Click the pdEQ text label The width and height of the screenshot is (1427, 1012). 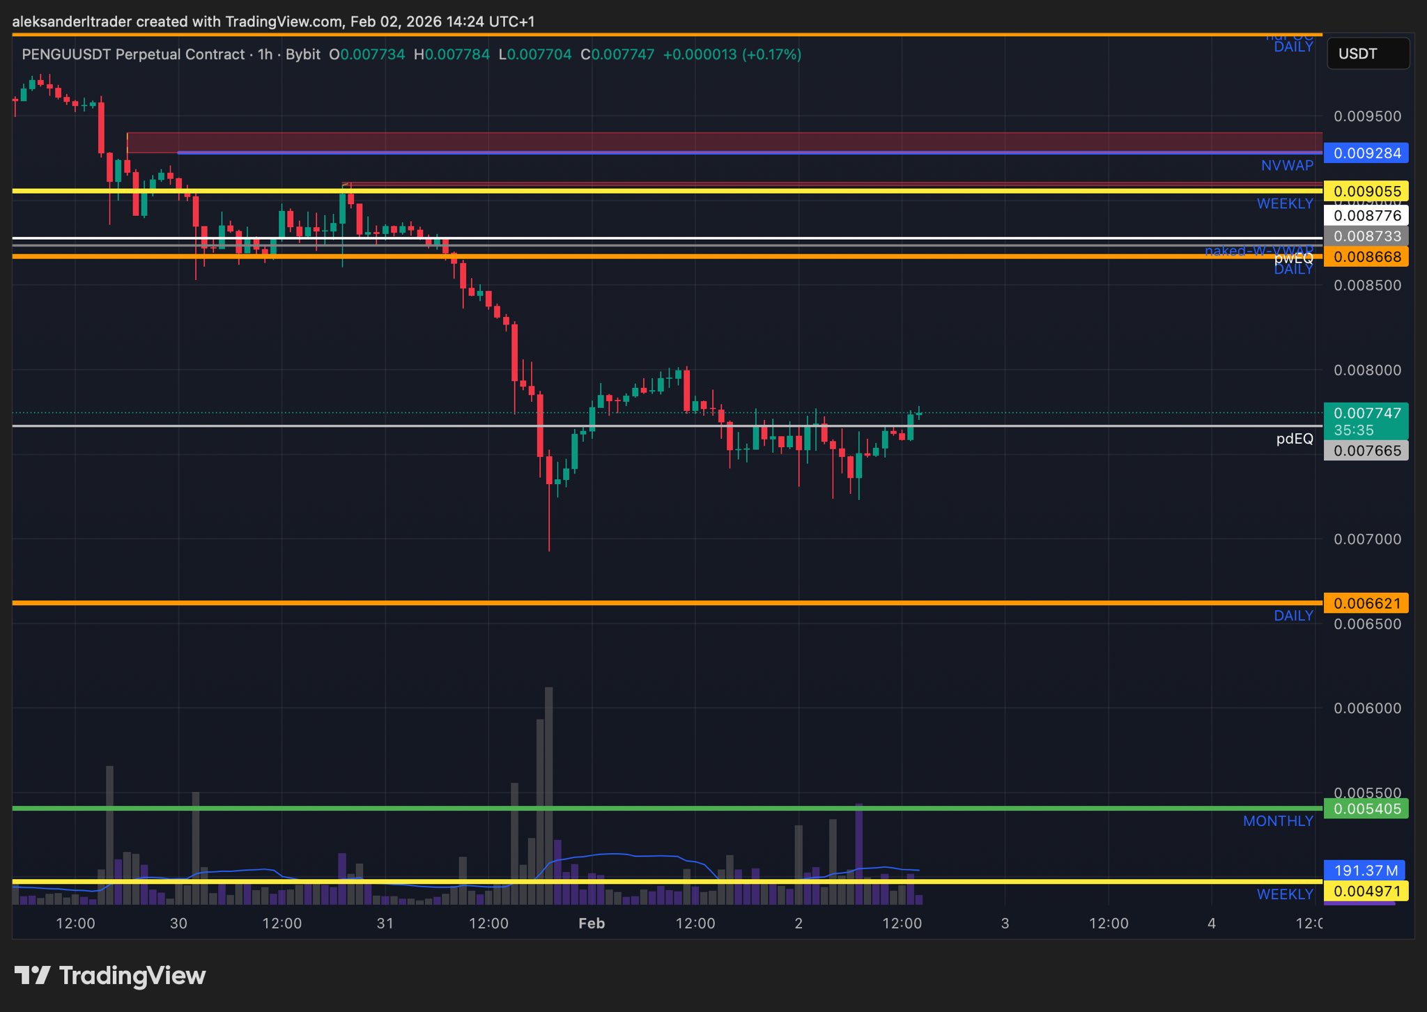(x=1294, y=439)
